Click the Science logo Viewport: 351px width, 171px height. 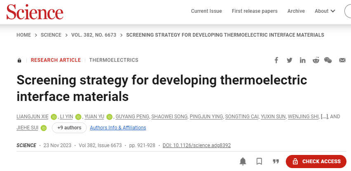(x=35, y=12)
